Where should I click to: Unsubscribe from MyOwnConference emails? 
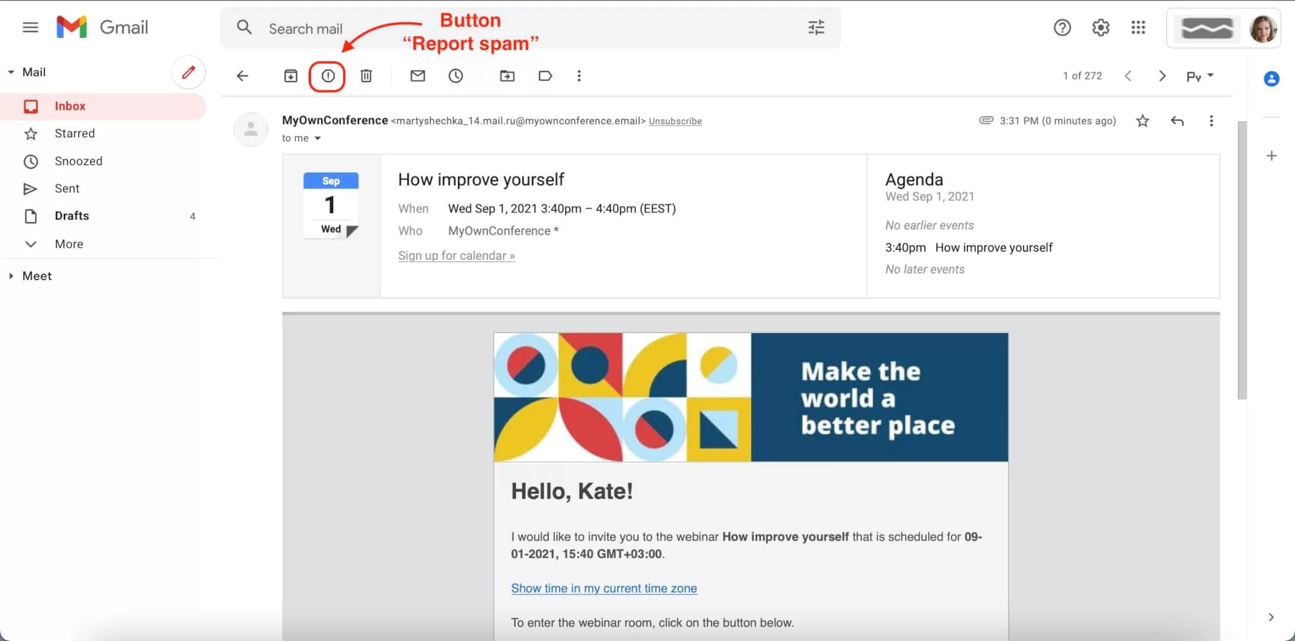coord(675,121)
